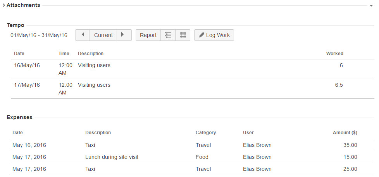This screenshot has height=177, width=379.
Task: Go to previous Tempo period arrow
Action: pos(83,35)
